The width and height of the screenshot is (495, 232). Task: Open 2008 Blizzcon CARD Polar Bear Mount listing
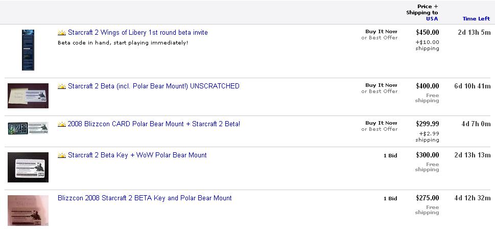point(154,124)
